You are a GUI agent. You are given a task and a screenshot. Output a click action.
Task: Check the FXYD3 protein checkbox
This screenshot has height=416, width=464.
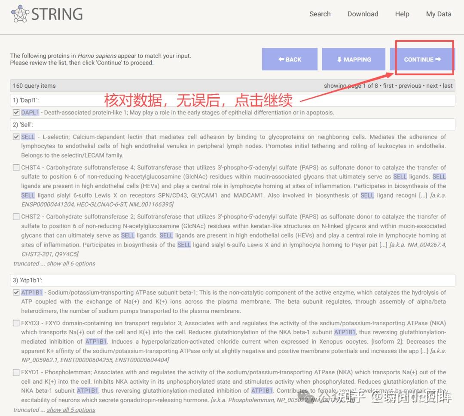16,323
